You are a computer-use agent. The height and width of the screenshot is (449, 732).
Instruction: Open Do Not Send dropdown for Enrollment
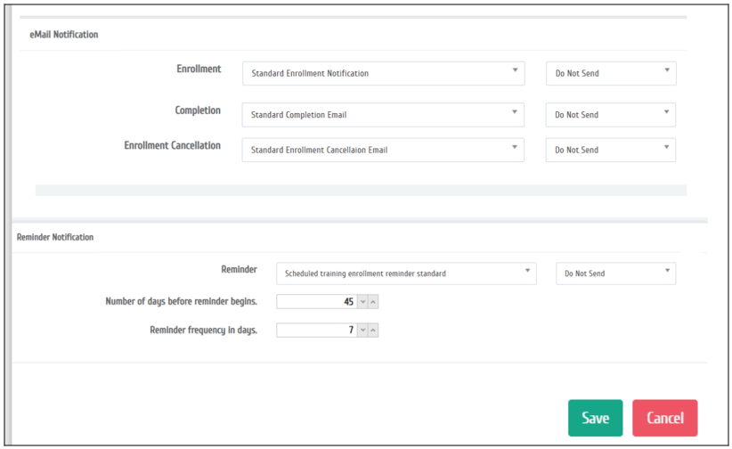pyautogui.click(x=611, y=73)
